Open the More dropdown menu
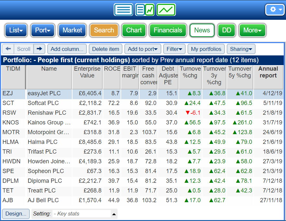 pyautogui.click(x=252, y=30)
